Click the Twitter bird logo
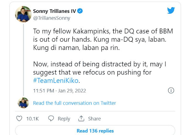This screenshot has height=135, width=187. pos(171,11)
